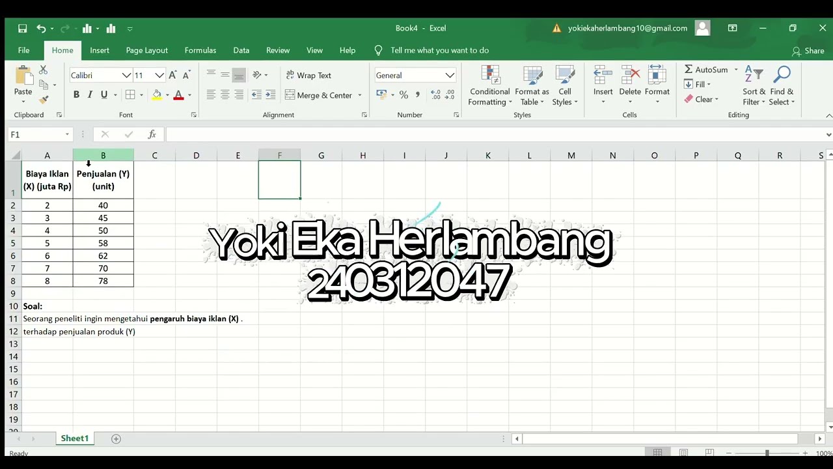Open Find & Select menu
833x469 pixels.
[782, 86]
